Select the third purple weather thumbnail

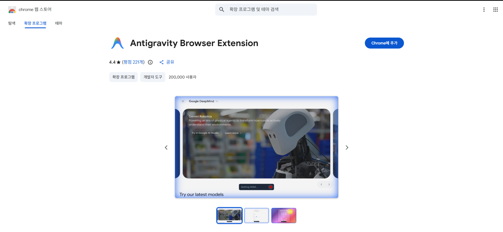(x=284, y=216)
